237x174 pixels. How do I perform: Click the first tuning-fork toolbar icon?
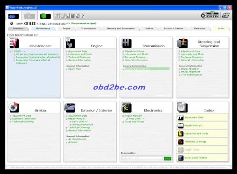[x=57, y=16]
